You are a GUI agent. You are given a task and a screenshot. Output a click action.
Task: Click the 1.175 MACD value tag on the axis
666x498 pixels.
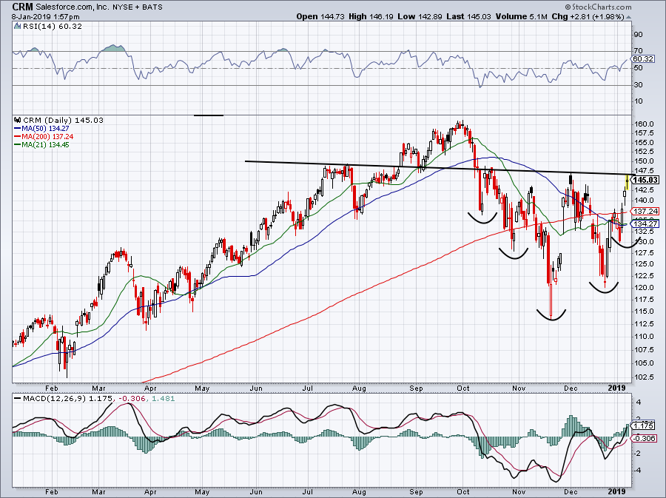pos(644,425)
